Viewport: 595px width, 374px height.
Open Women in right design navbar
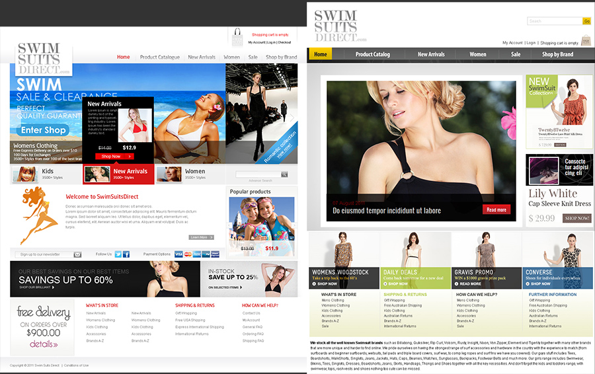[x=478, y=54]
